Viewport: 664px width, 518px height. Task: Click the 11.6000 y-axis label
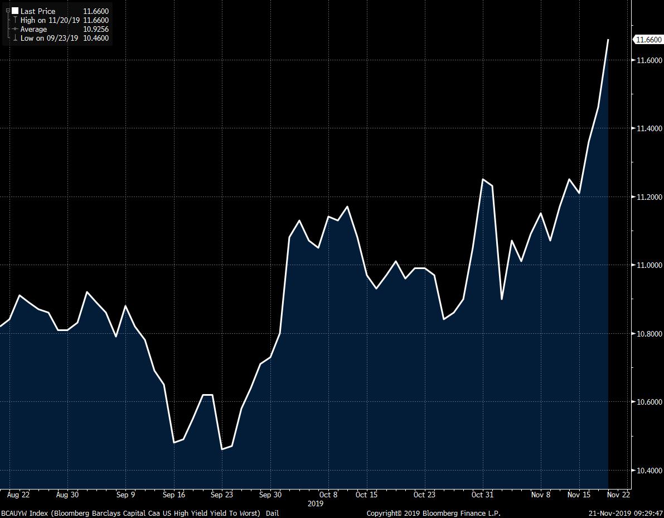(649, 60)
